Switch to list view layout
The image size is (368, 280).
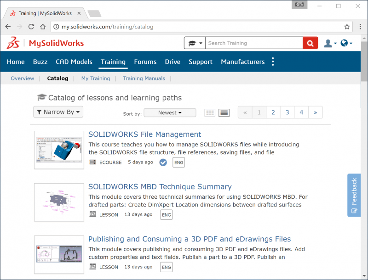tap(224, 112)
